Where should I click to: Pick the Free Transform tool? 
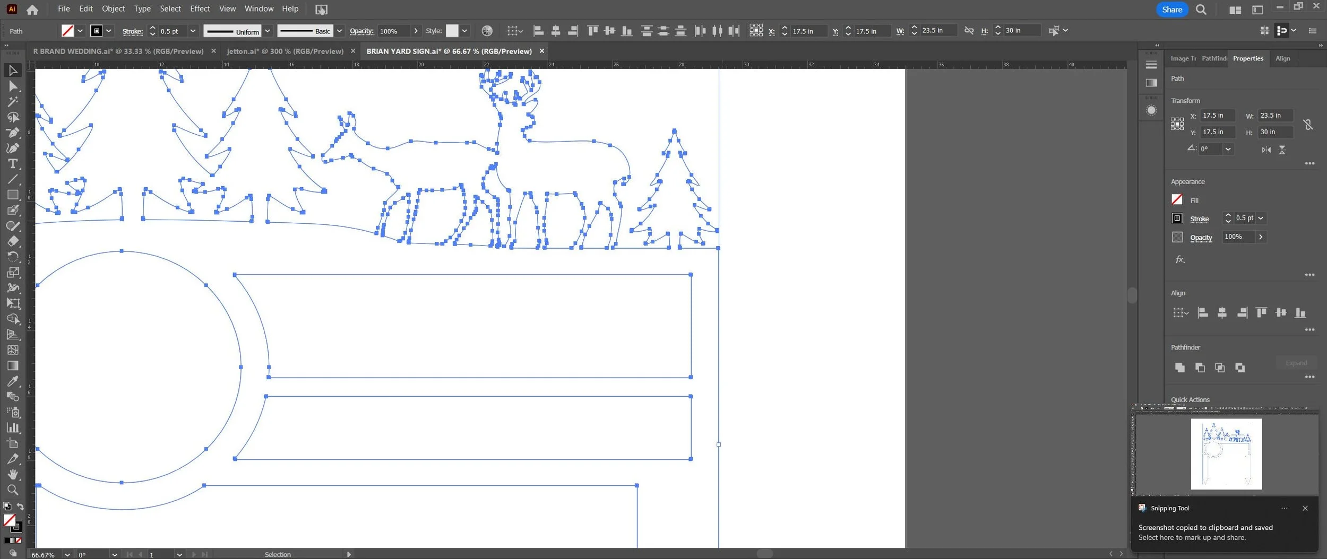(x=13, y=303)
